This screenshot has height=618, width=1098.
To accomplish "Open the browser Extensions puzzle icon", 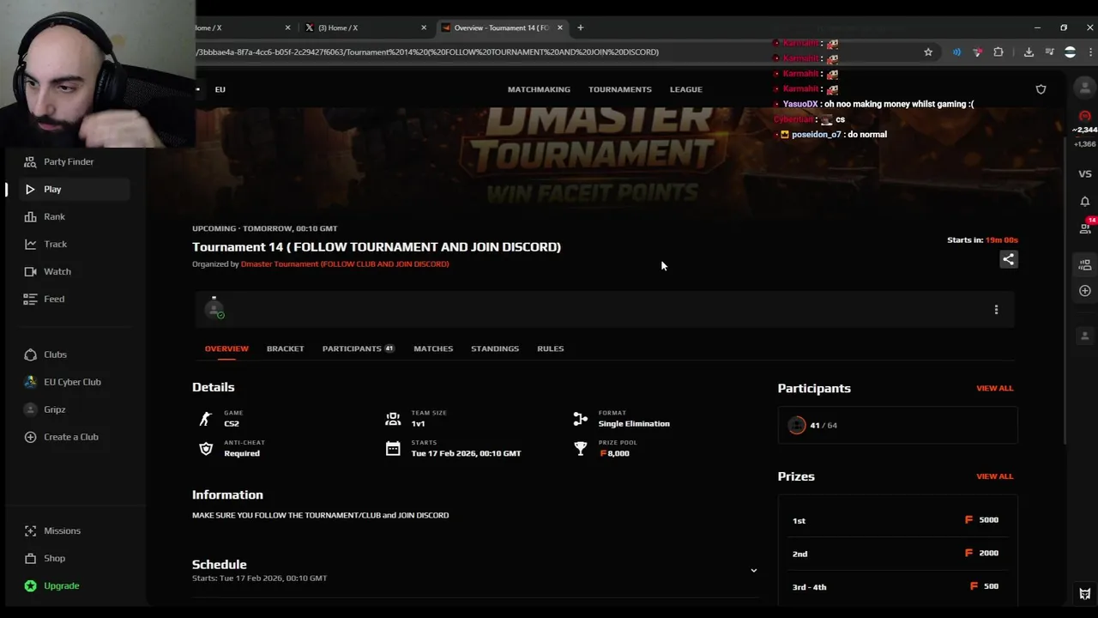I will point(998,52).
